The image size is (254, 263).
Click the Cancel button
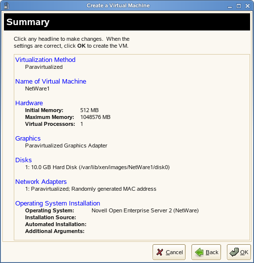click(169, 252)
